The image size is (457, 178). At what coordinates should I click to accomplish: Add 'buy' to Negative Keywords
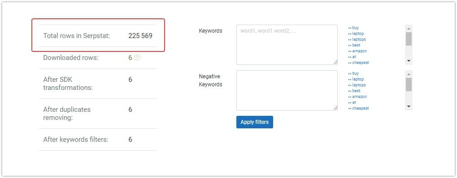[x=353, y=74]
